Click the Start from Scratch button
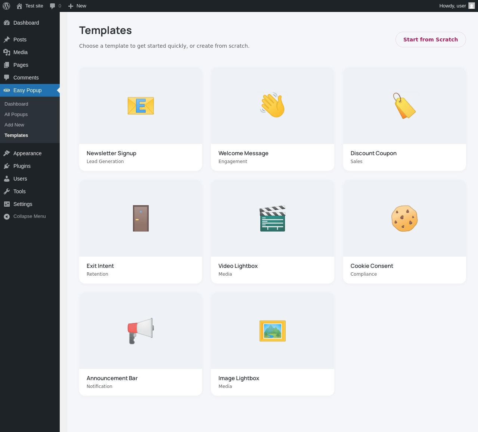Viewport: 478px width, 432px height. [431, 40]
